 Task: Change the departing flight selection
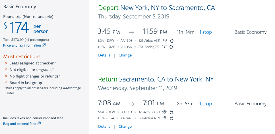tap(125, 55)
